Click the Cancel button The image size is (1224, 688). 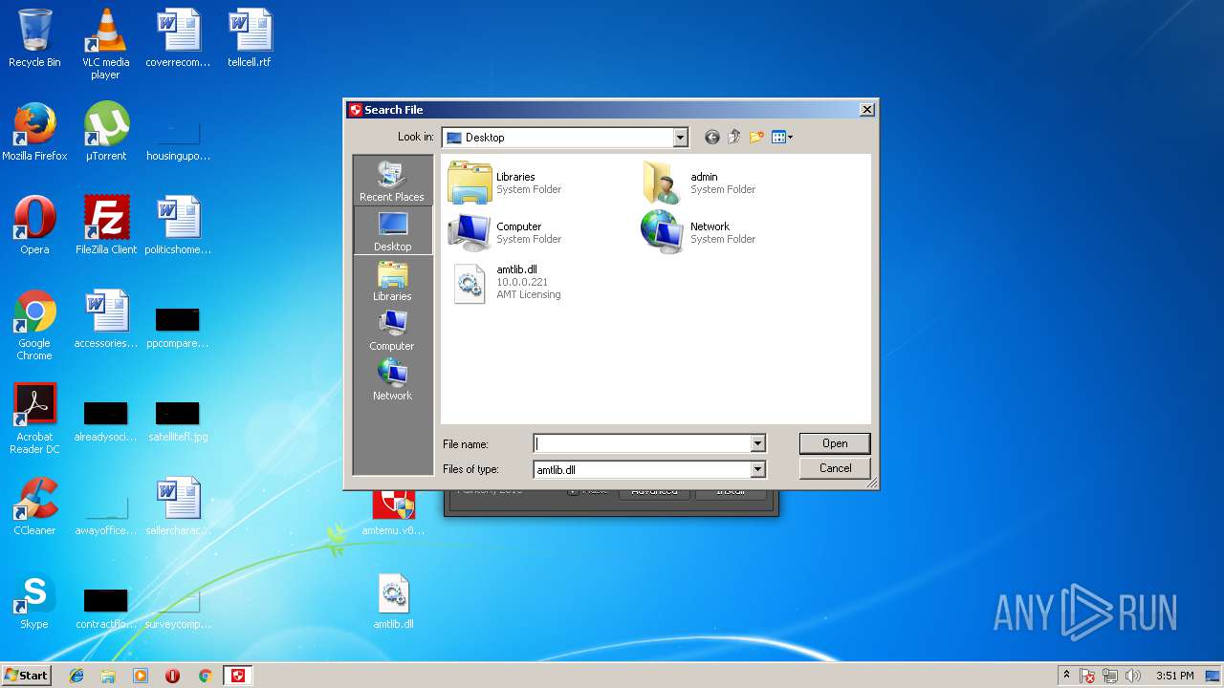tap(835, 468)
